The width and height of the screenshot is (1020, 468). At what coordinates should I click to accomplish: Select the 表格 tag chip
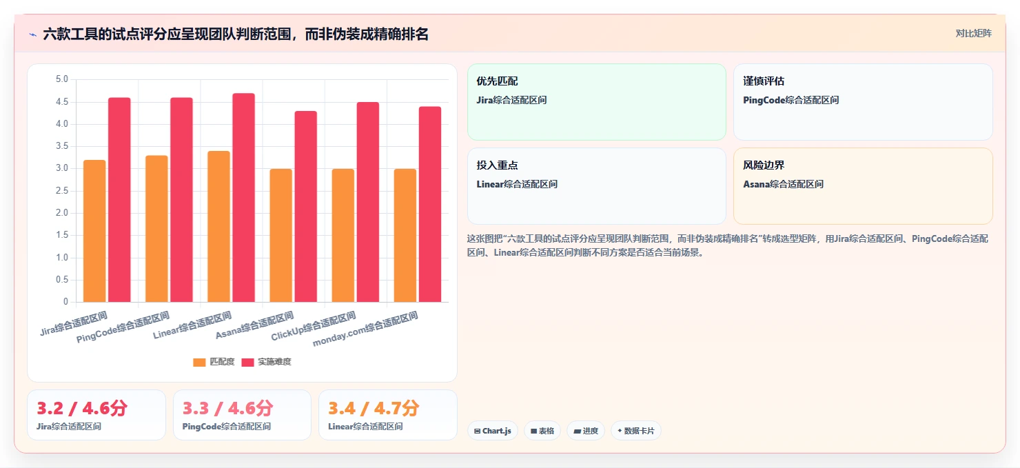coord(542,431)
